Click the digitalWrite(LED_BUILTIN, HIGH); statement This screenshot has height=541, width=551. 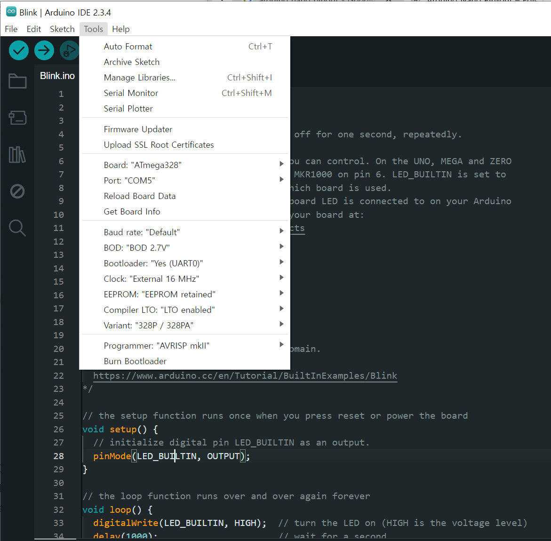pyautogui.click(x=180, y=523)
